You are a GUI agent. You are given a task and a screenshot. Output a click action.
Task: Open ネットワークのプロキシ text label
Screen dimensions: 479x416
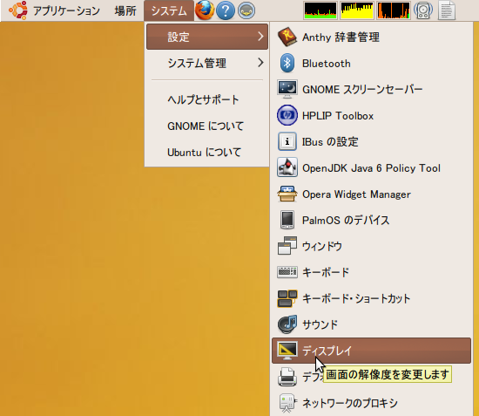click(x=350, y=403)
